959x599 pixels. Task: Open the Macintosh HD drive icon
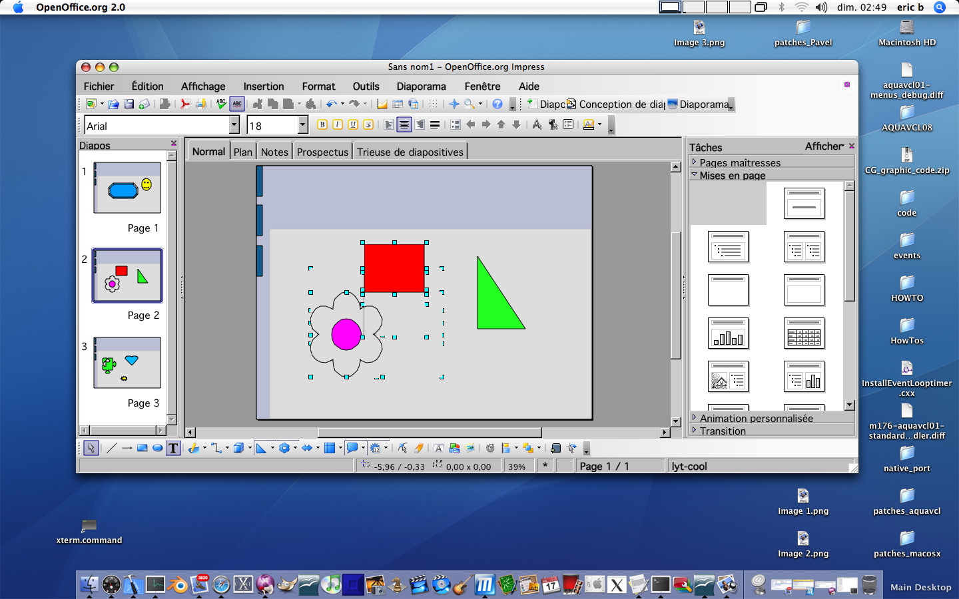pyautogui.click(x=907, y=34)
